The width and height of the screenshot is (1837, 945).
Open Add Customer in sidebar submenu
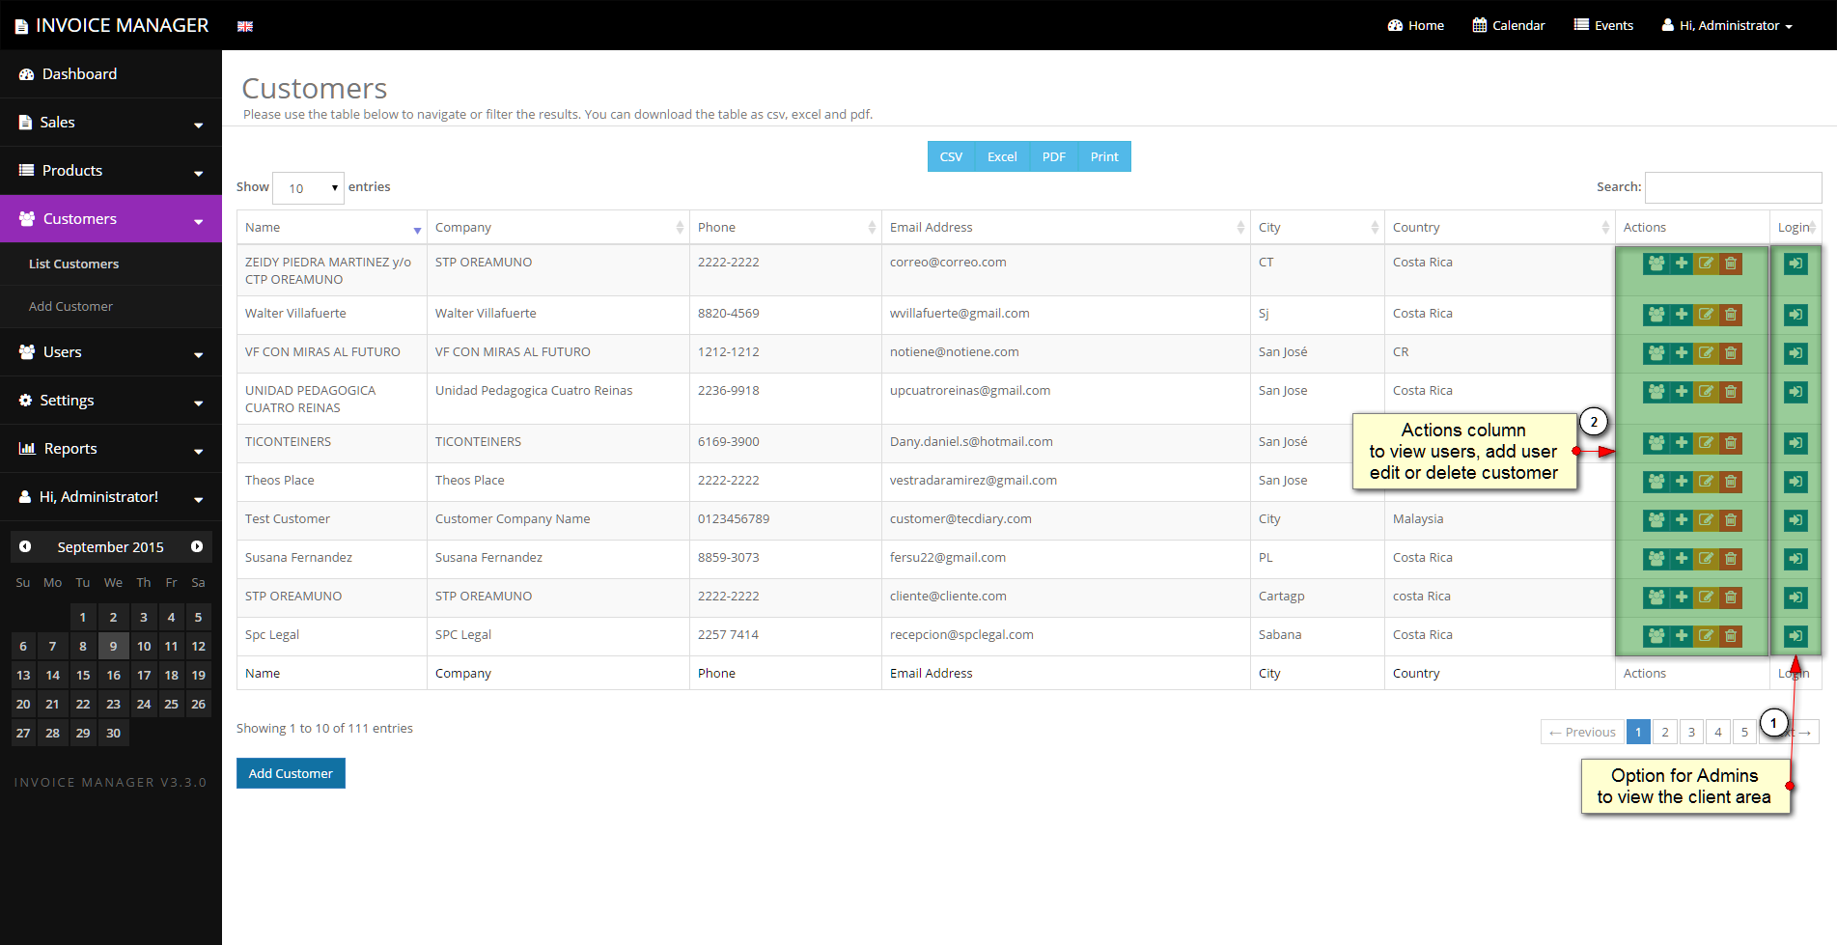pyautogui.click(x=70, y=306)
